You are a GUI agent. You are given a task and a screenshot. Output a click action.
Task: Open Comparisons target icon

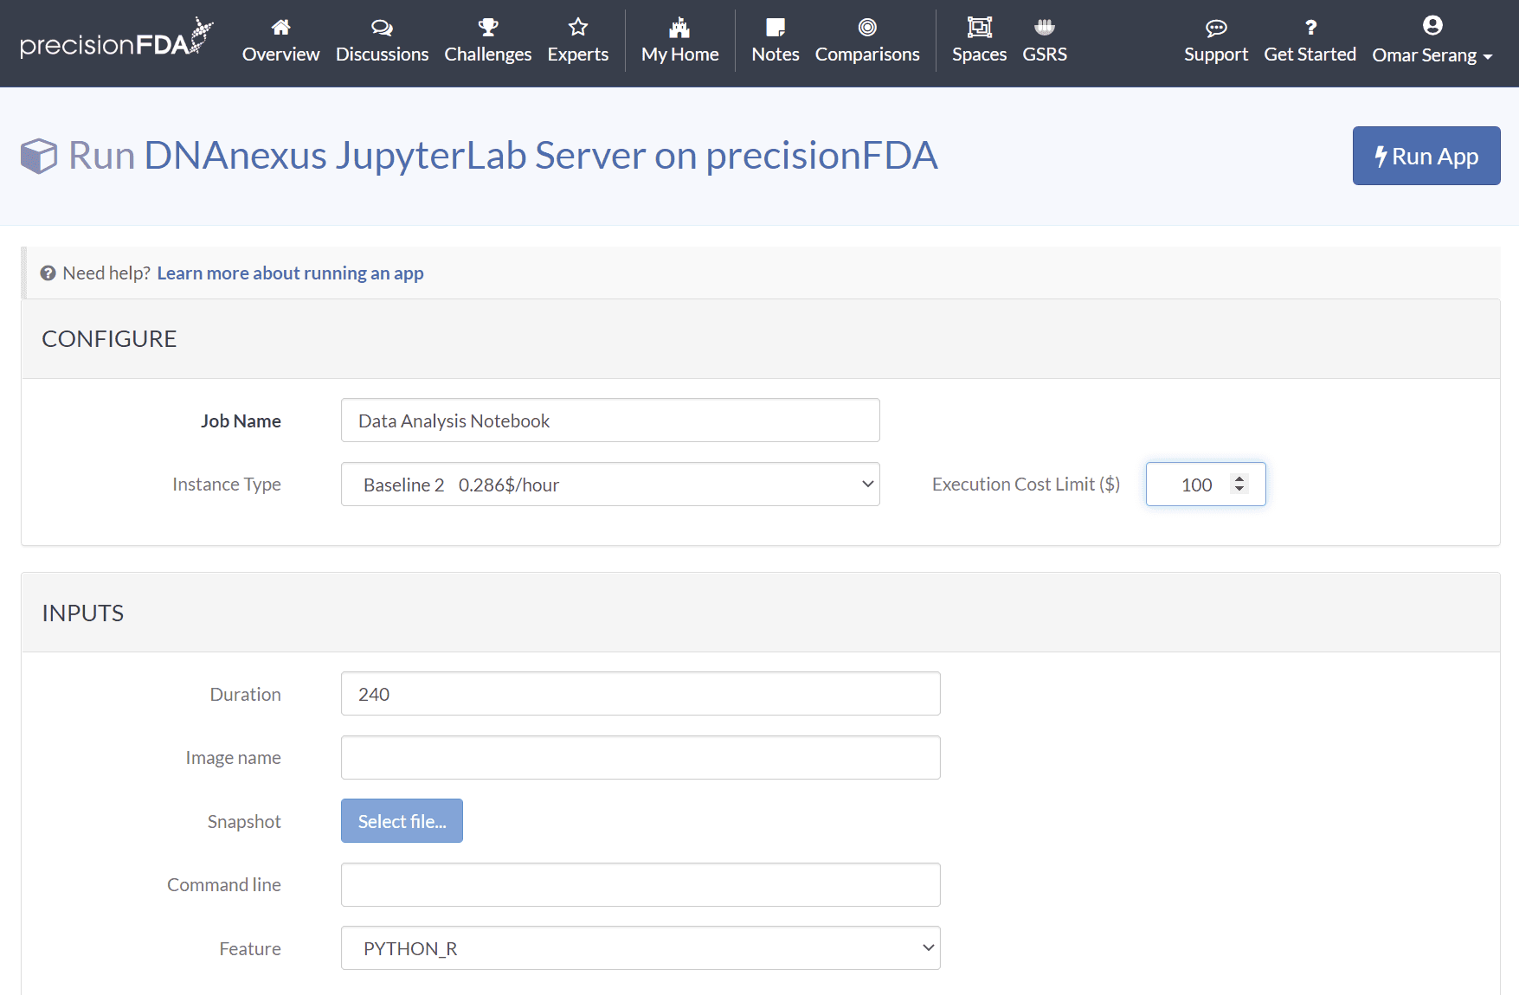coord(867,28)
